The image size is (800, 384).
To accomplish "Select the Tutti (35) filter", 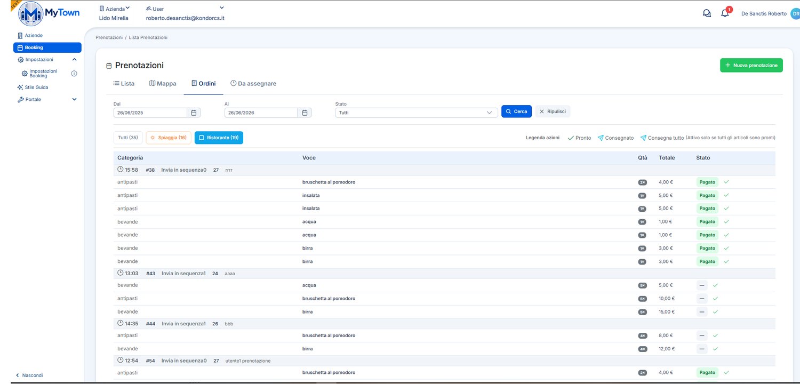I will [x=128, y=138].
